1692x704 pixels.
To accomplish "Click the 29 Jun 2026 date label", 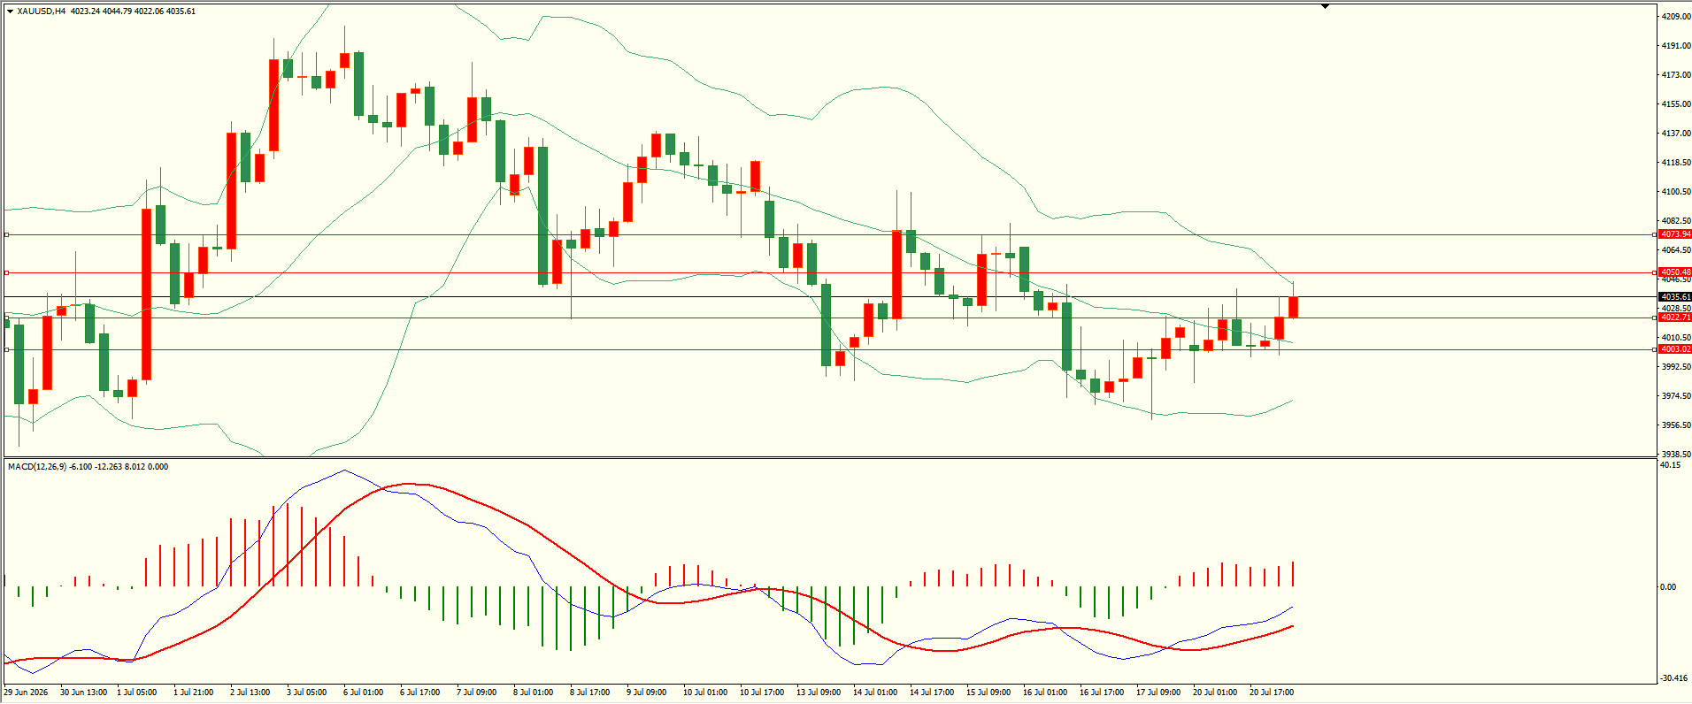I will 26,693.
